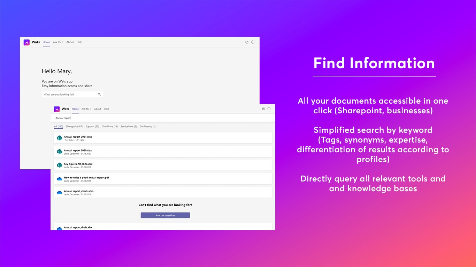The width and height of the screenshot is (476, 267).
Task: Select Home tab in the back window
Action: (x=46, y=42)
